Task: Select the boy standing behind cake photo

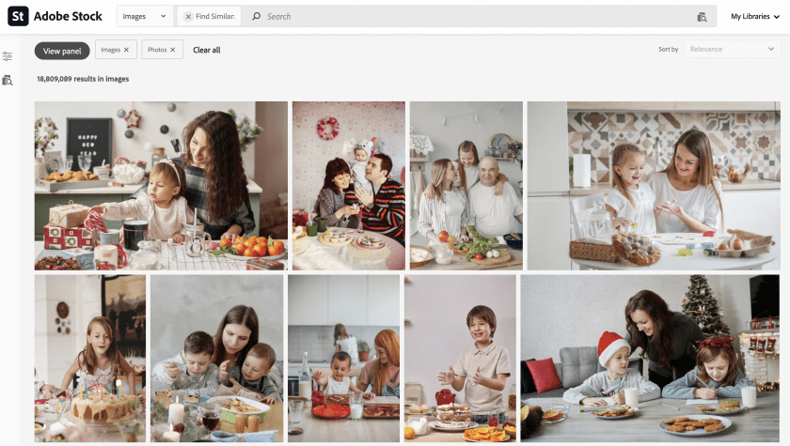Action: coord(460,359)
